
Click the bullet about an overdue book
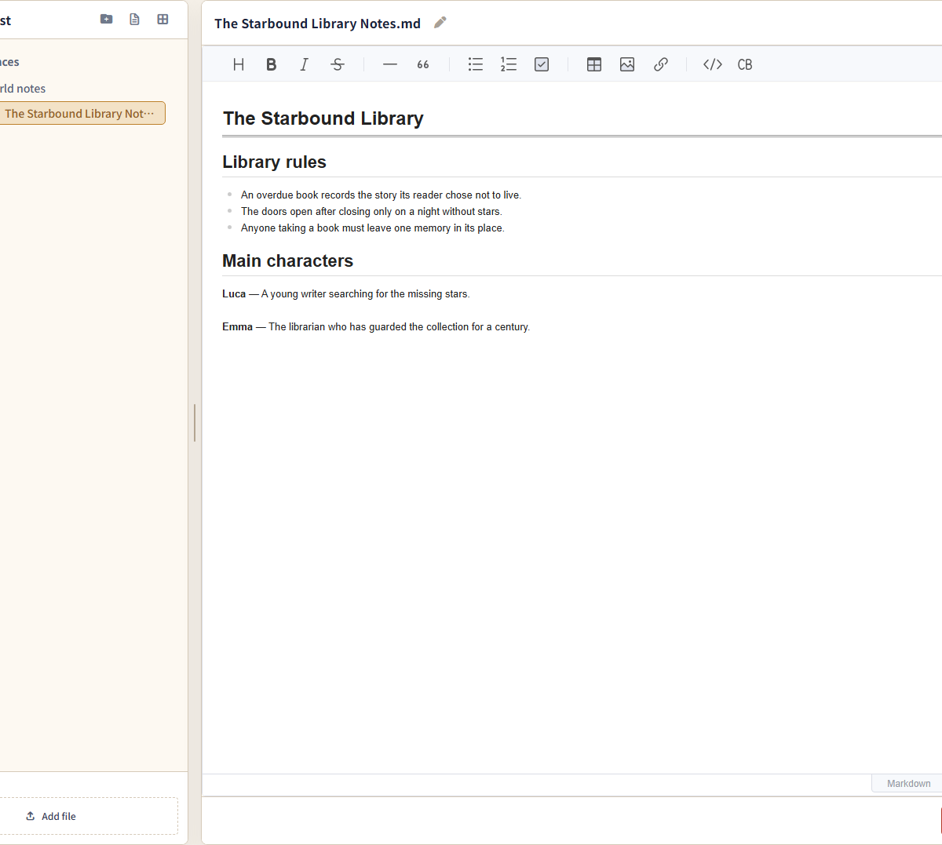point(381,195)
